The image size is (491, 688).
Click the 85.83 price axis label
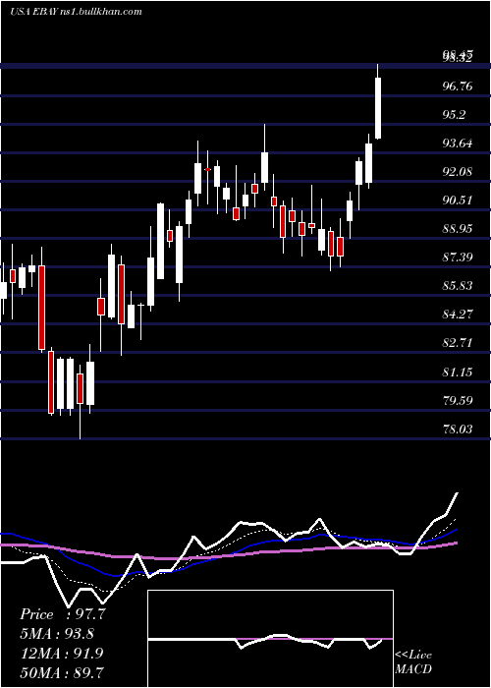[458, 286]
